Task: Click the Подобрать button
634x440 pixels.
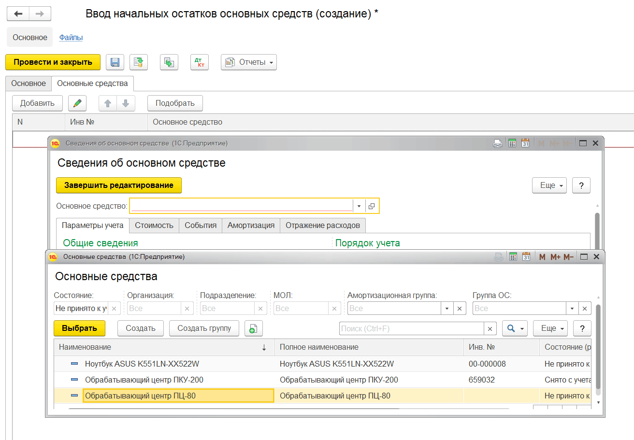Action: (x=175, y=103)
